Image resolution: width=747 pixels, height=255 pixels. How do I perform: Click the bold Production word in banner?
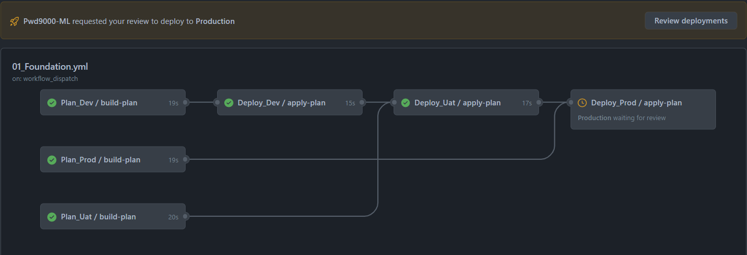[215, 21]
